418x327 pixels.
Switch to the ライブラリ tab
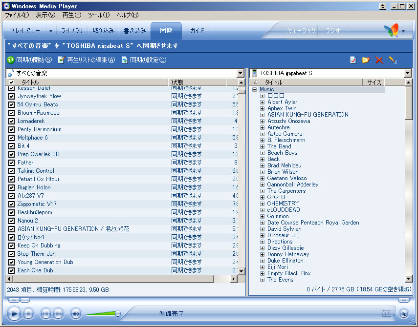72,31
